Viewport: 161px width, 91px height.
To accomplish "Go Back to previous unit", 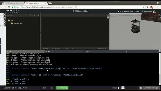I will pyautogui.click(x=44, y=88).
